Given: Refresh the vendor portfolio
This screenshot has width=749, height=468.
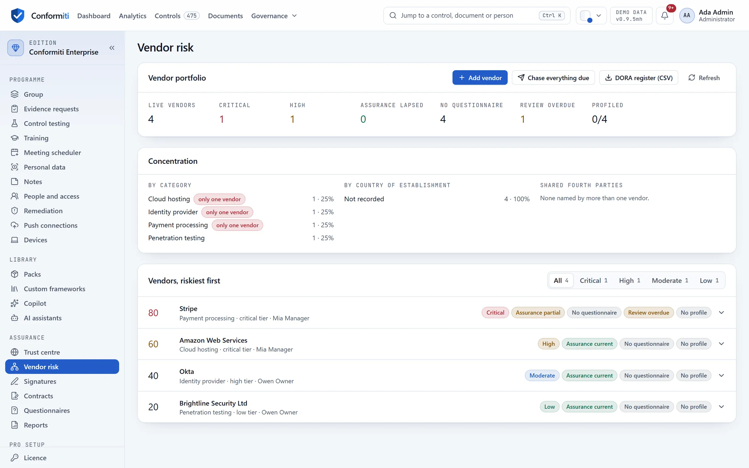Looking at the screenshot, I should [x=704, y=78].
